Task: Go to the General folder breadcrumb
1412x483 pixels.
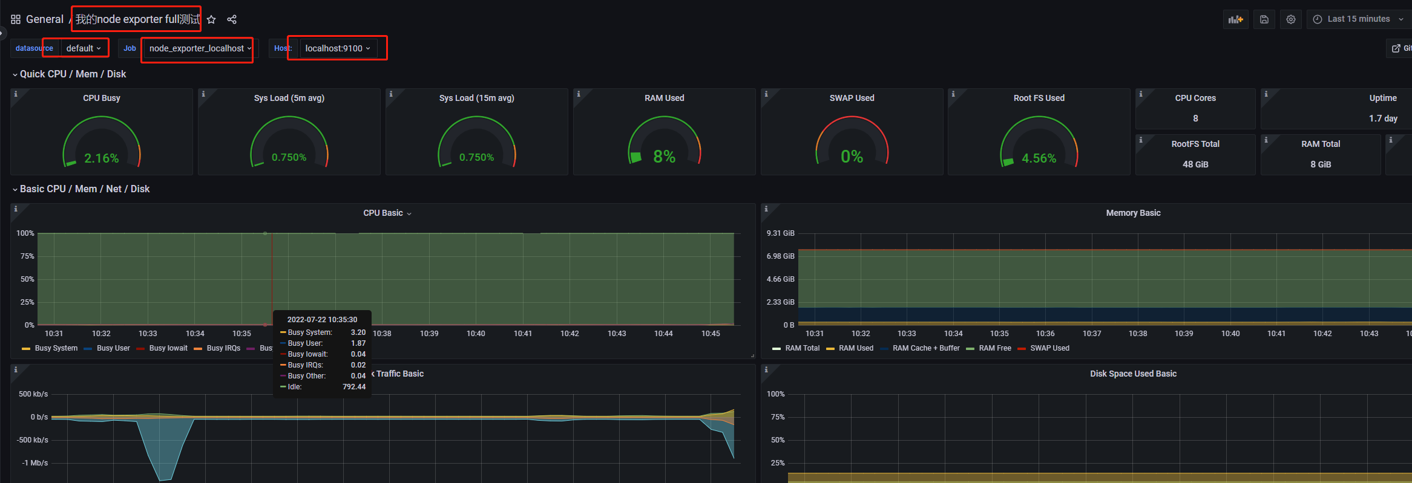Action: tap(44, 19)
